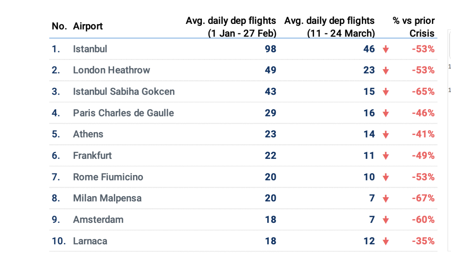This screenshot has height=263, width=451.
Task: Click the -35% figure in the Larnaca row
Action: coord(423,241)
